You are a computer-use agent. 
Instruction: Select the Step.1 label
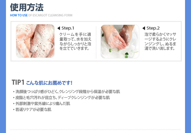tap(68, 28)
